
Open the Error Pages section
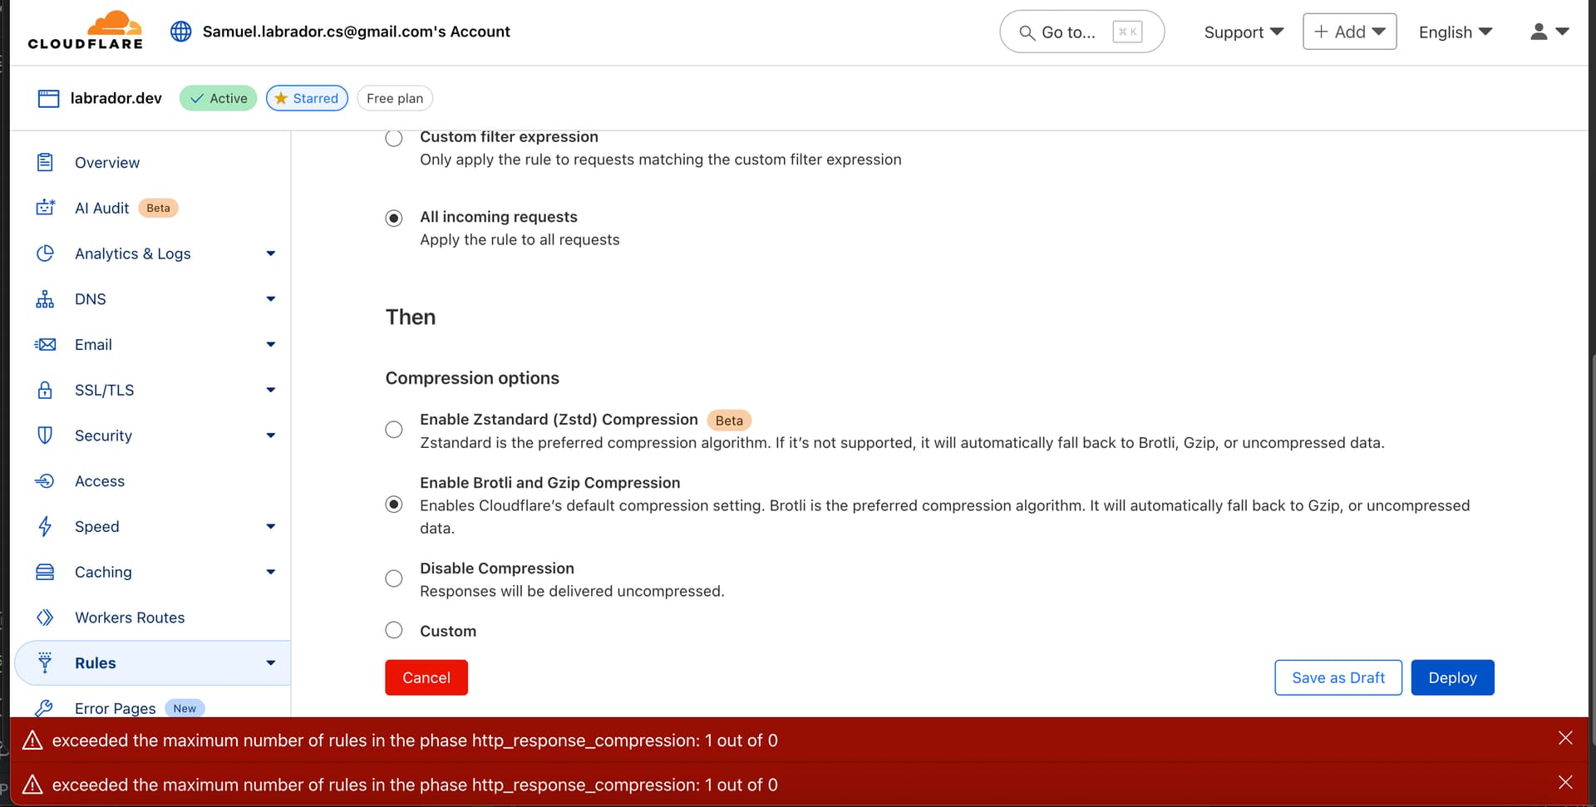coord(115,708)
